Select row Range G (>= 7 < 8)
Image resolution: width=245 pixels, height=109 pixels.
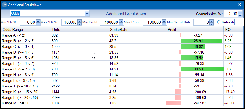pyautogui.click(x=122, y=69)
